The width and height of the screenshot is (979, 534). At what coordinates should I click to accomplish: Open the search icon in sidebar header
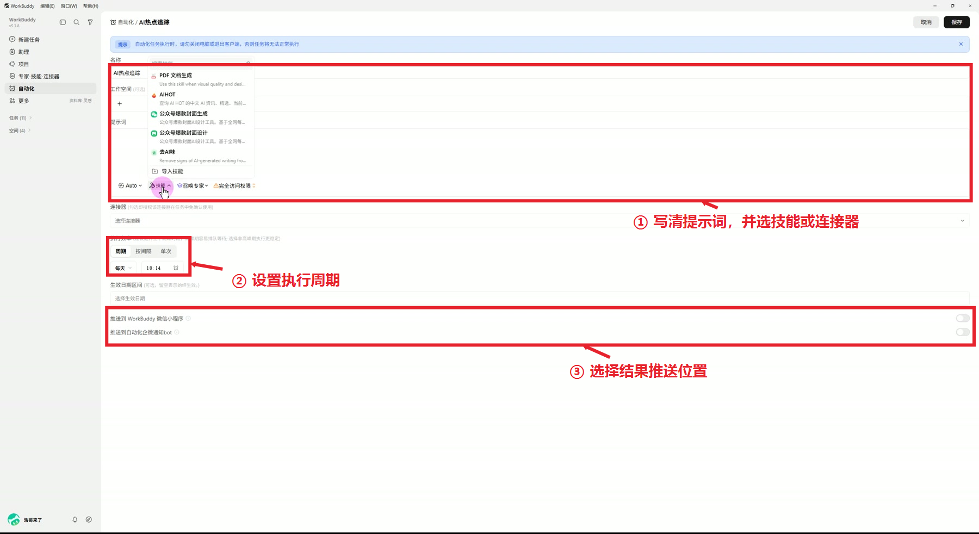tap(76, 22)
